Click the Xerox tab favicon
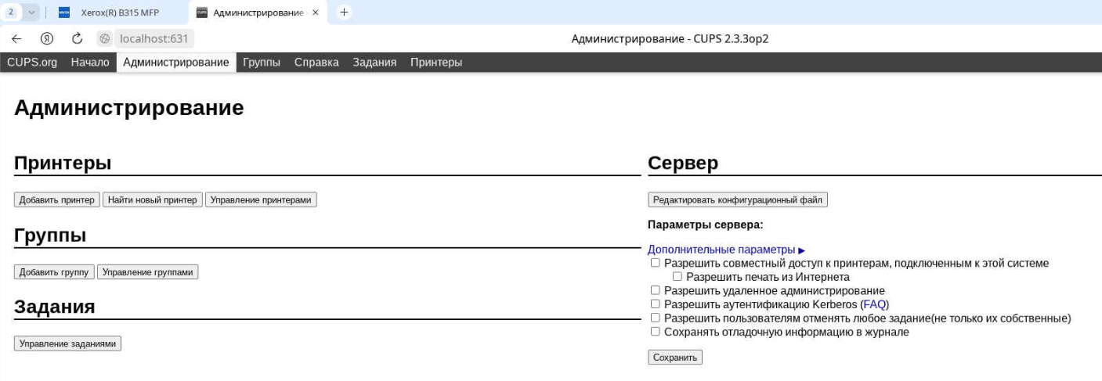Screen dimensions: 1102x381 point(64,13)
